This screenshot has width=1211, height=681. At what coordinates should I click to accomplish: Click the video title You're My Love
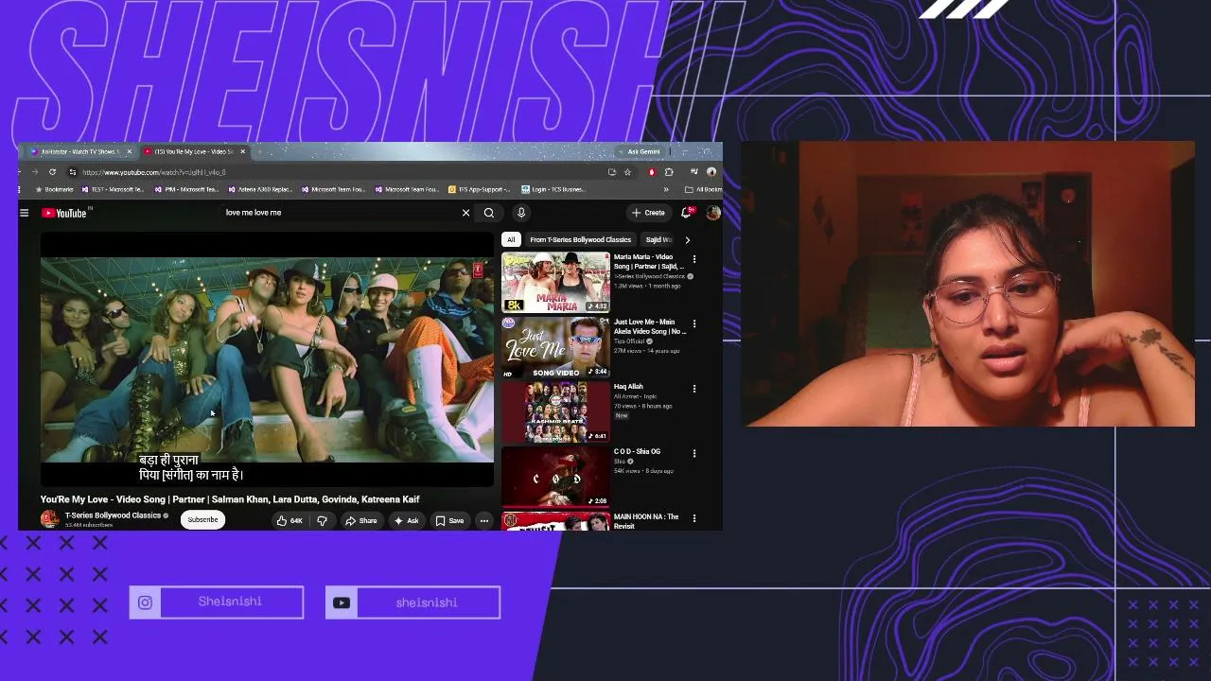coord(230,499)
